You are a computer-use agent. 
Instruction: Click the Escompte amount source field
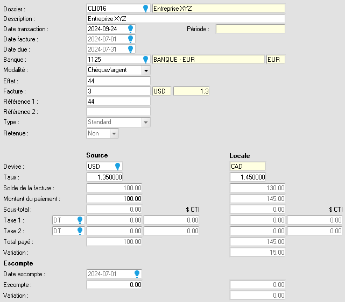[115, 285]
